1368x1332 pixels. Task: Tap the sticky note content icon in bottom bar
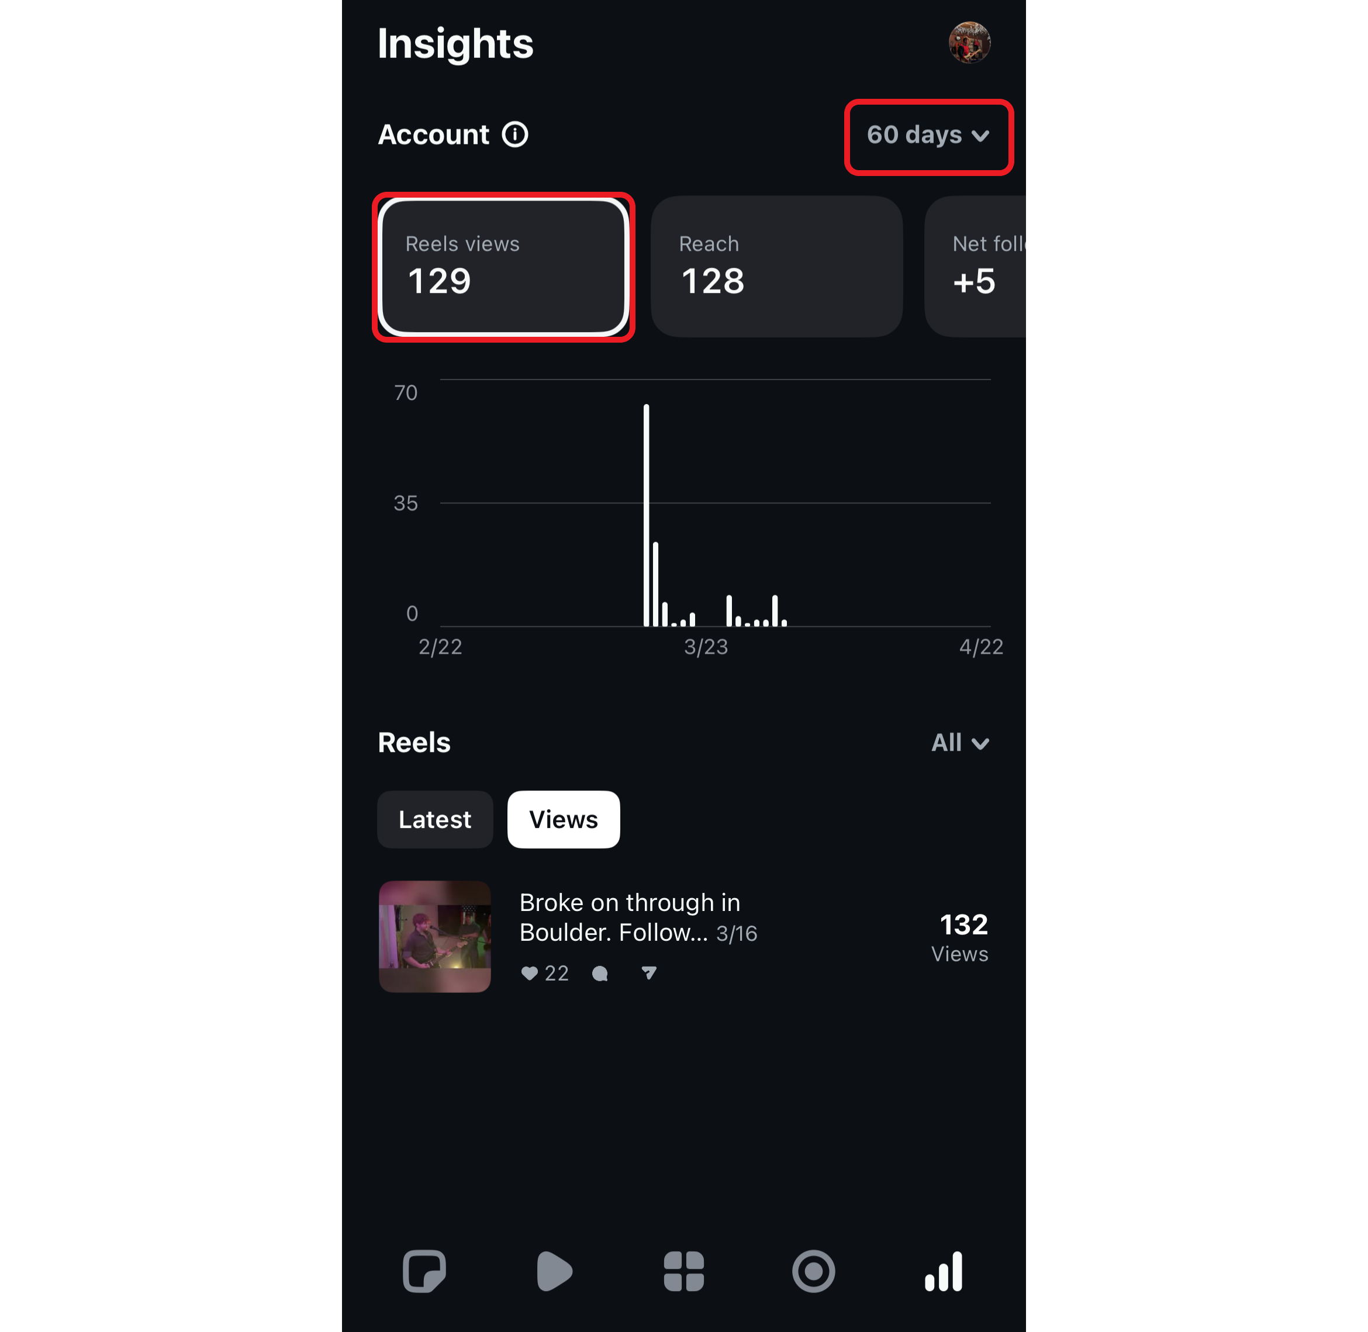[x=425, y=1272]
